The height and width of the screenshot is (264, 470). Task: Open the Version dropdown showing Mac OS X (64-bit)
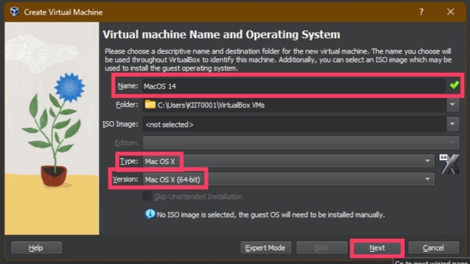tap(288, 180)
